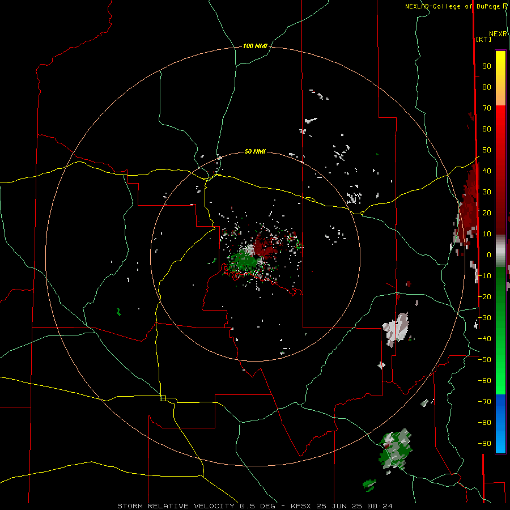Click the -30 scale label
Image resolution: width=510 pixels, height=510 pixels.
point(484,318)
